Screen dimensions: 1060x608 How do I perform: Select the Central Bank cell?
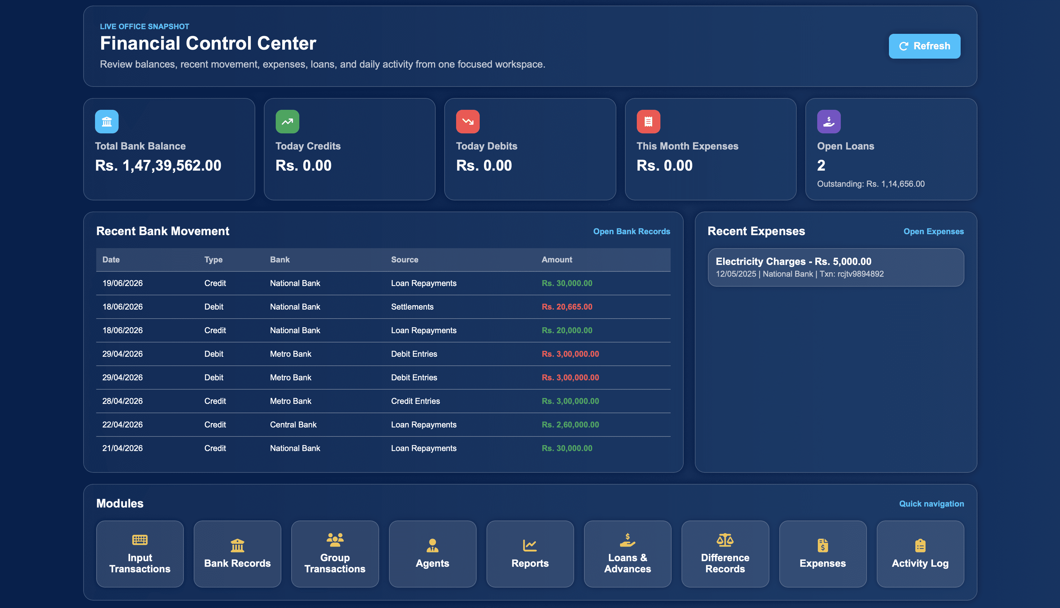click(293, 425)
